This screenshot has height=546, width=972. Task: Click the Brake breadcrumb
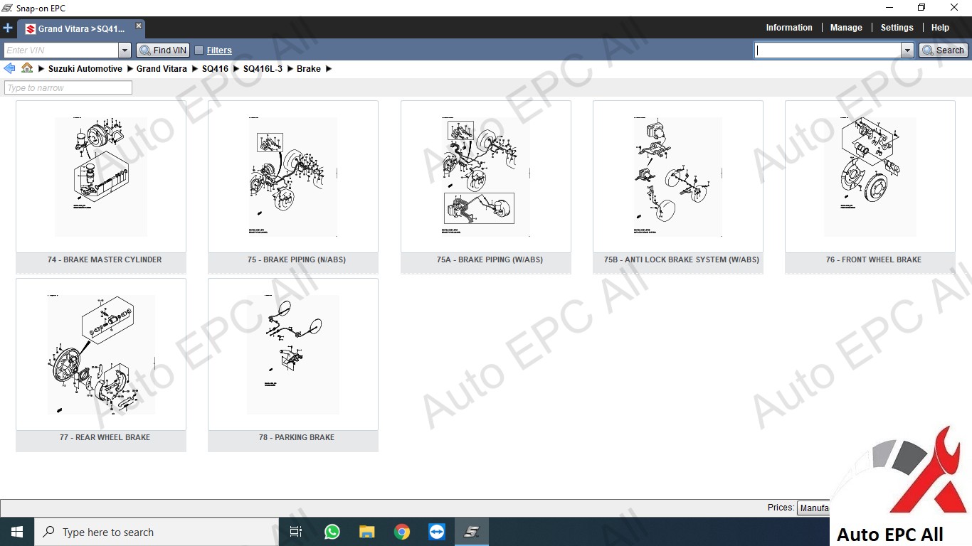(x=309, y=69)
